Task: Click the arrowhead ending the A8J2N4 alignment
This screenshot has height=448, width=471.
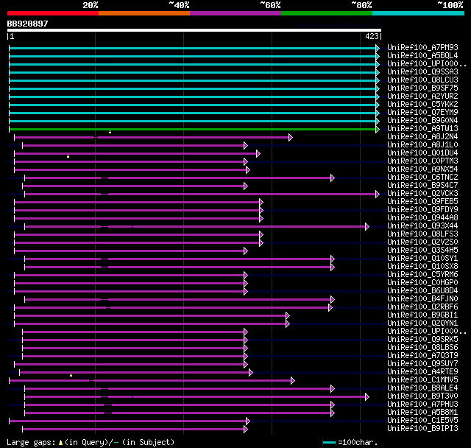Action: [291, 137]
